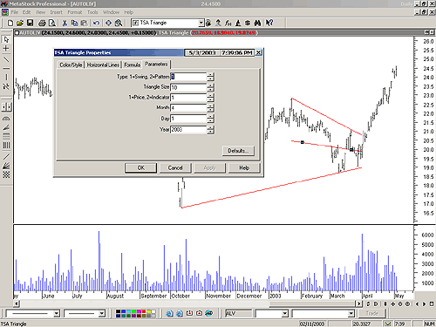Increase the Month spinner value
The height and width of the screenshot is (327, 436).
[211, 106]
